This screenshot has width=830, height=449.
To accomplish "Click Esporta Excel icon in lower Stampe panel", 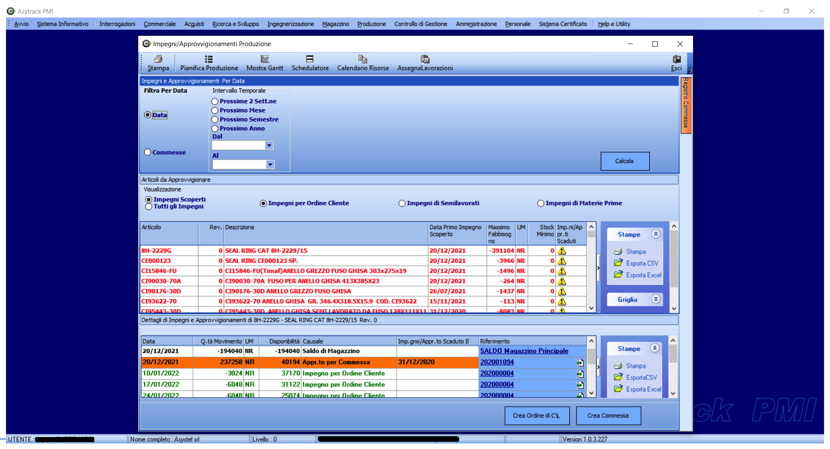I will coord(618,388).
